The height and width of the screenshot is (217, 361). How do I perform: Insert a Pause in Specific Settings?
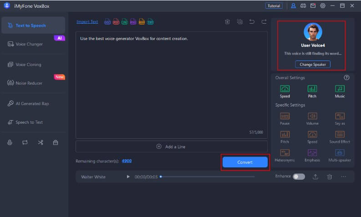(285, 119)
